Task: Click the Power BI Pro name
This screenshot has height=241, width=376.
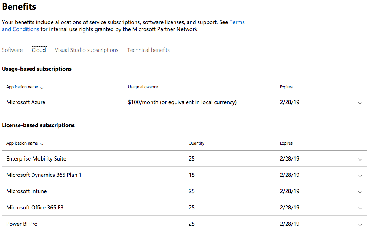Action: (x=22, y=224)
